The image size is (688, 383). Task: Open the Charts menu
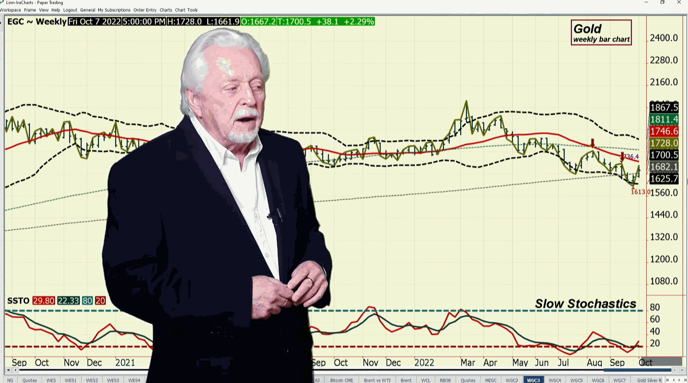[x=166, y=10]
